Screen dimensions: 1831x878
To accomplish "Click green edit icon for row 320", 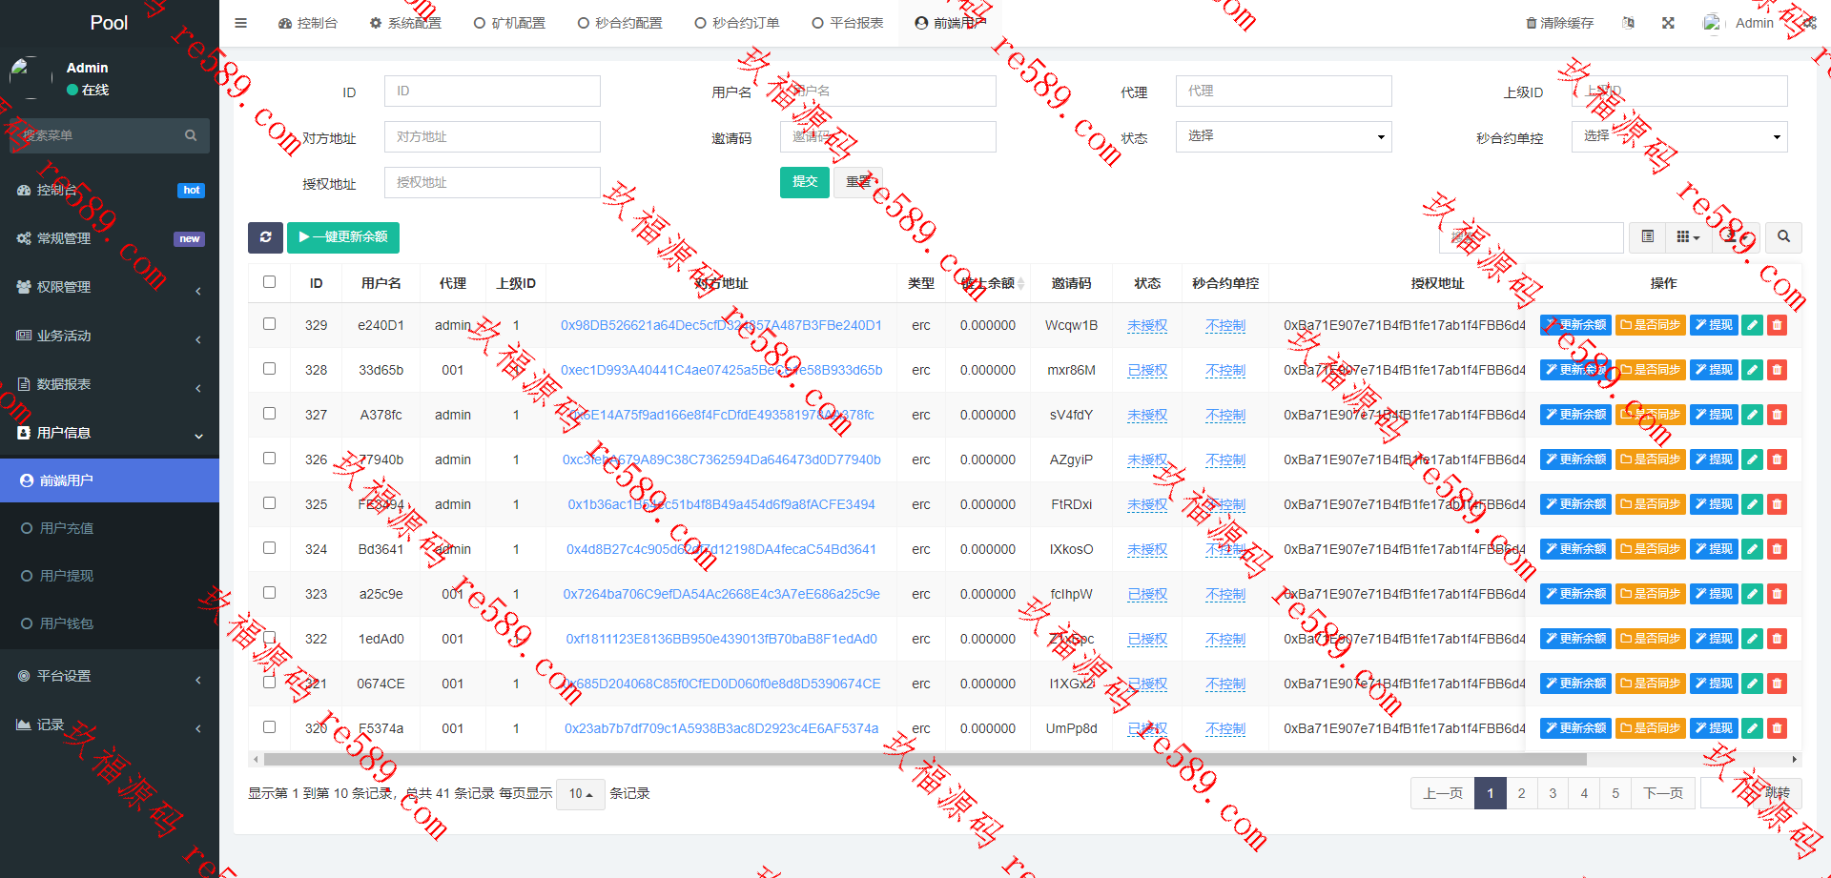I will (x=1753, y=728).
